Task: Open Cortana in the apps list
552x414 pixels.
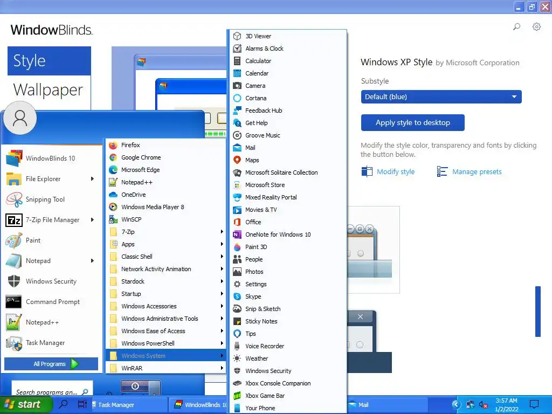Action: pos(288,98)
